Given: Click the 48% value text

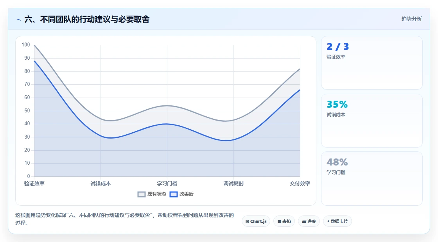Looking at the screenshot, I should (x=337, y=162).
